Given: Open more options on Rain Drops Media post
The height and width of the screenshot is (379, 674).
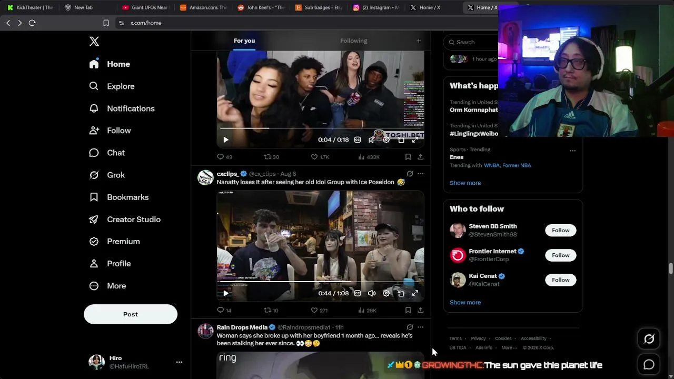Looking at the screenshot, I should 420,327.
